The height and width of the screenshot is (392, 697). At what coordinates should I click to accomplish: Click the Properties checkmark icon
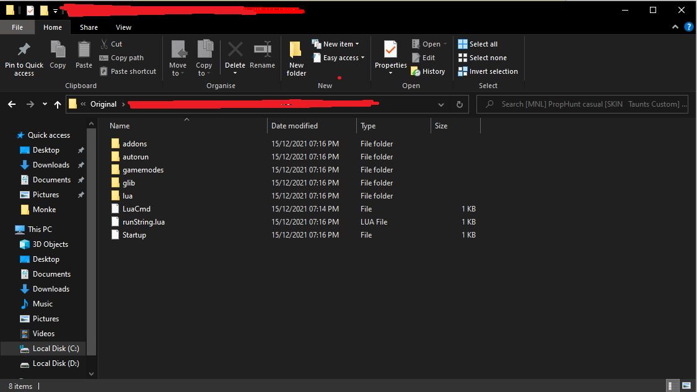tap(391, 50)
